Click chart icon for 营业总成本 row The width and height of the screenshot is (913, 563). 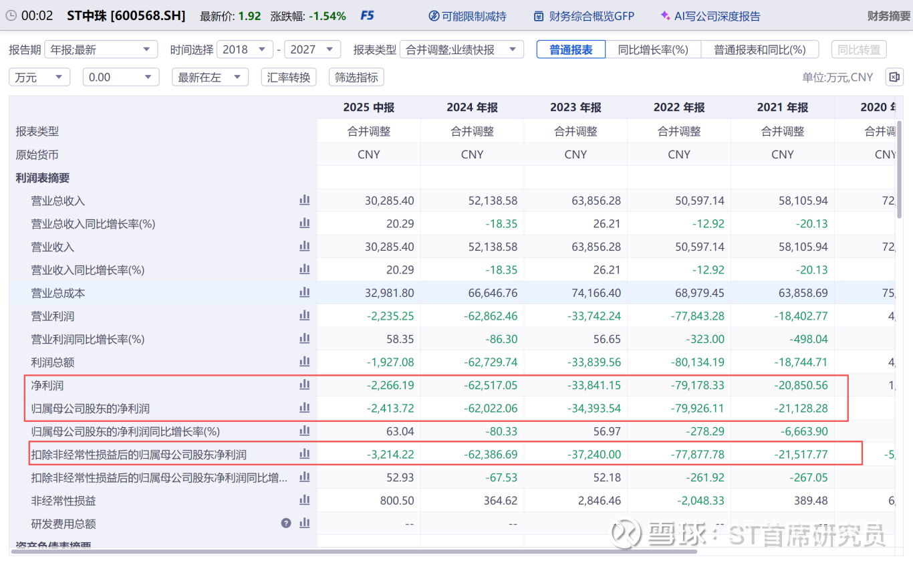point(305,292)
